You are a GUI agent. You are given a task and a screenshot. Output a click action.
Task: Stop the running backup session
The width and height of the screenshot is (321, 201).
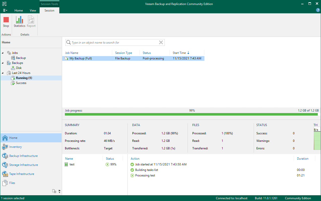(6, 22)
